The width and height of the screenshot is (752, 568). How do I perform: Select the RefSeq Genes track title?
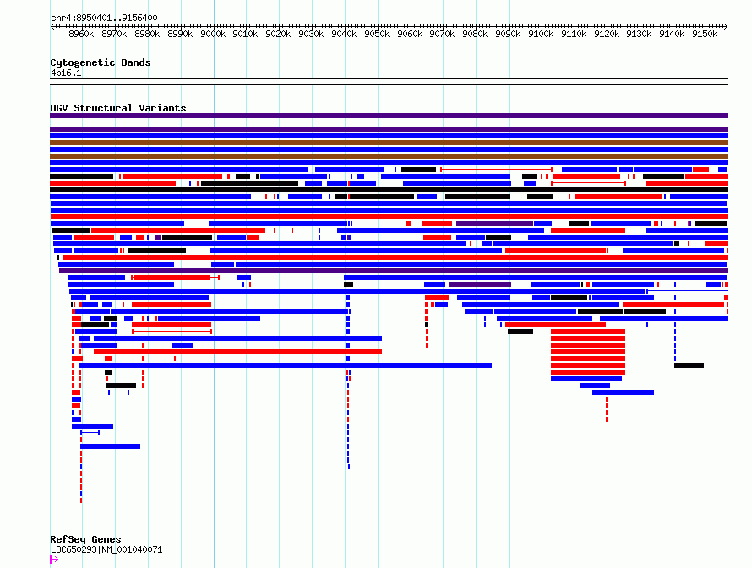(85, 539)
